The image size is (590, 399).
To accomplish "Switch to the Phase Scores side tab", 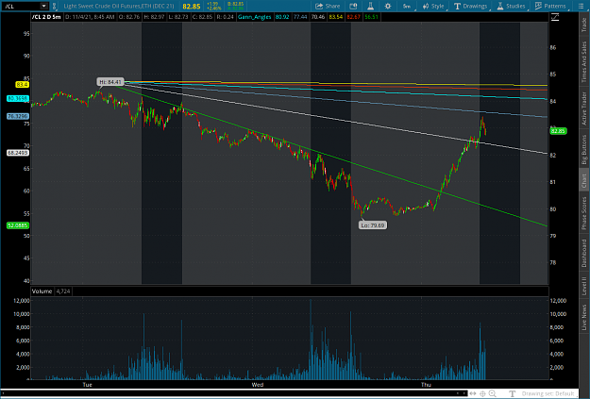I will [584, 213].
